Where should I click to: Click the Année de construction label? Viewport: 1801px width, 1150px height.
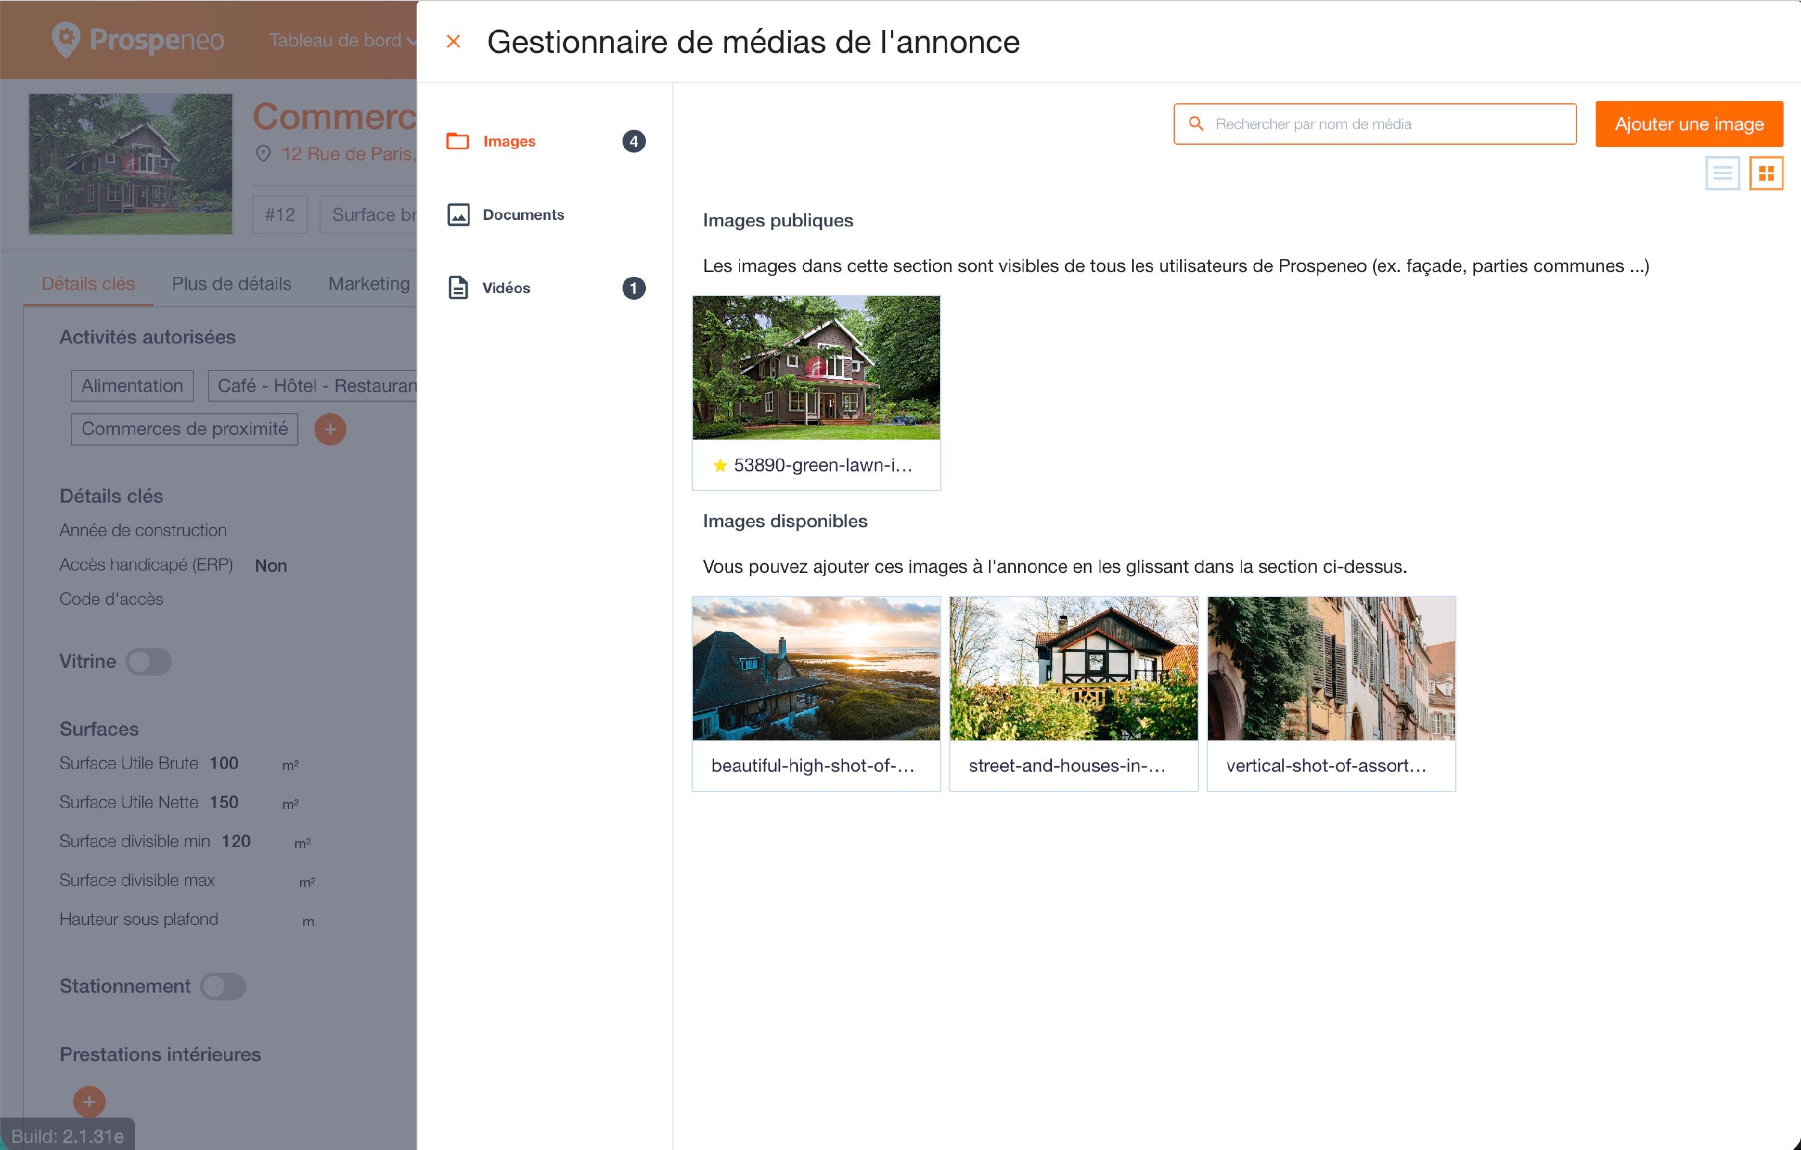pos(143,530)
